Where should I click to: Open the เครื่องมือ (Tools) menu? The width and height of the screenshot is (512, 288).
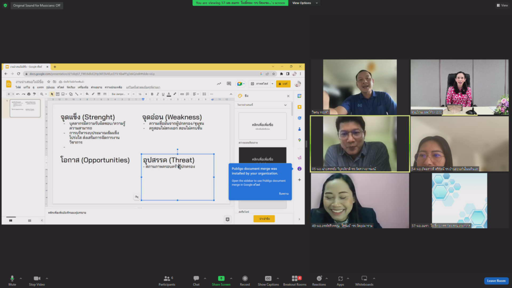(83, 87)
